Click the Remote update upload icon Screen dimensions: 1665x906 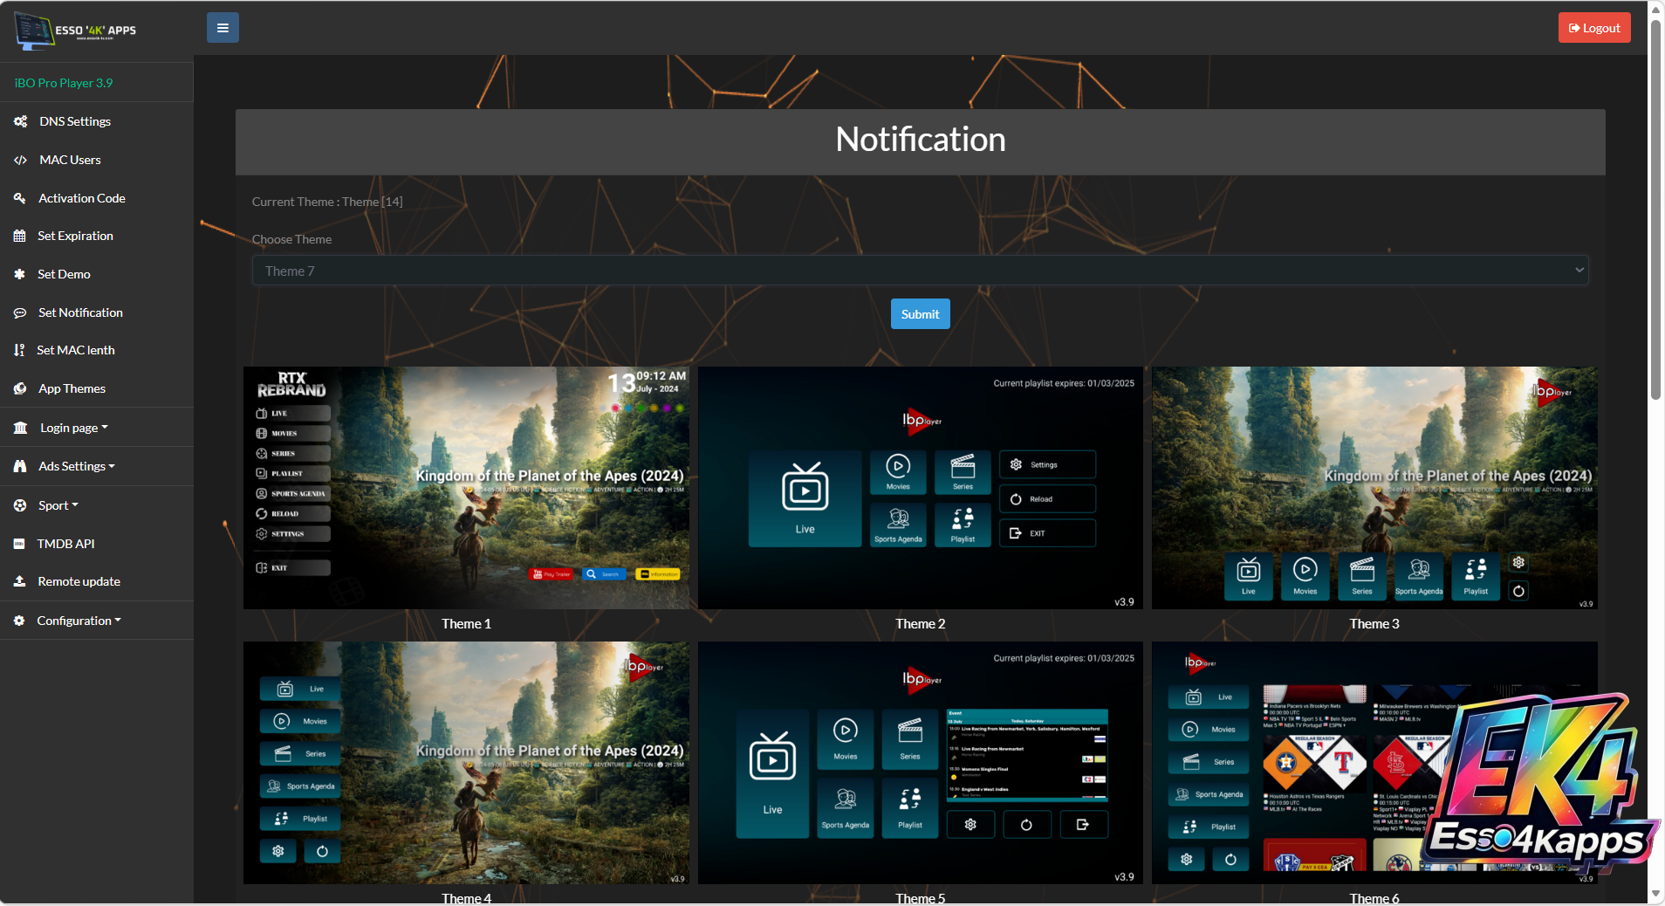(x=20, y=581)
